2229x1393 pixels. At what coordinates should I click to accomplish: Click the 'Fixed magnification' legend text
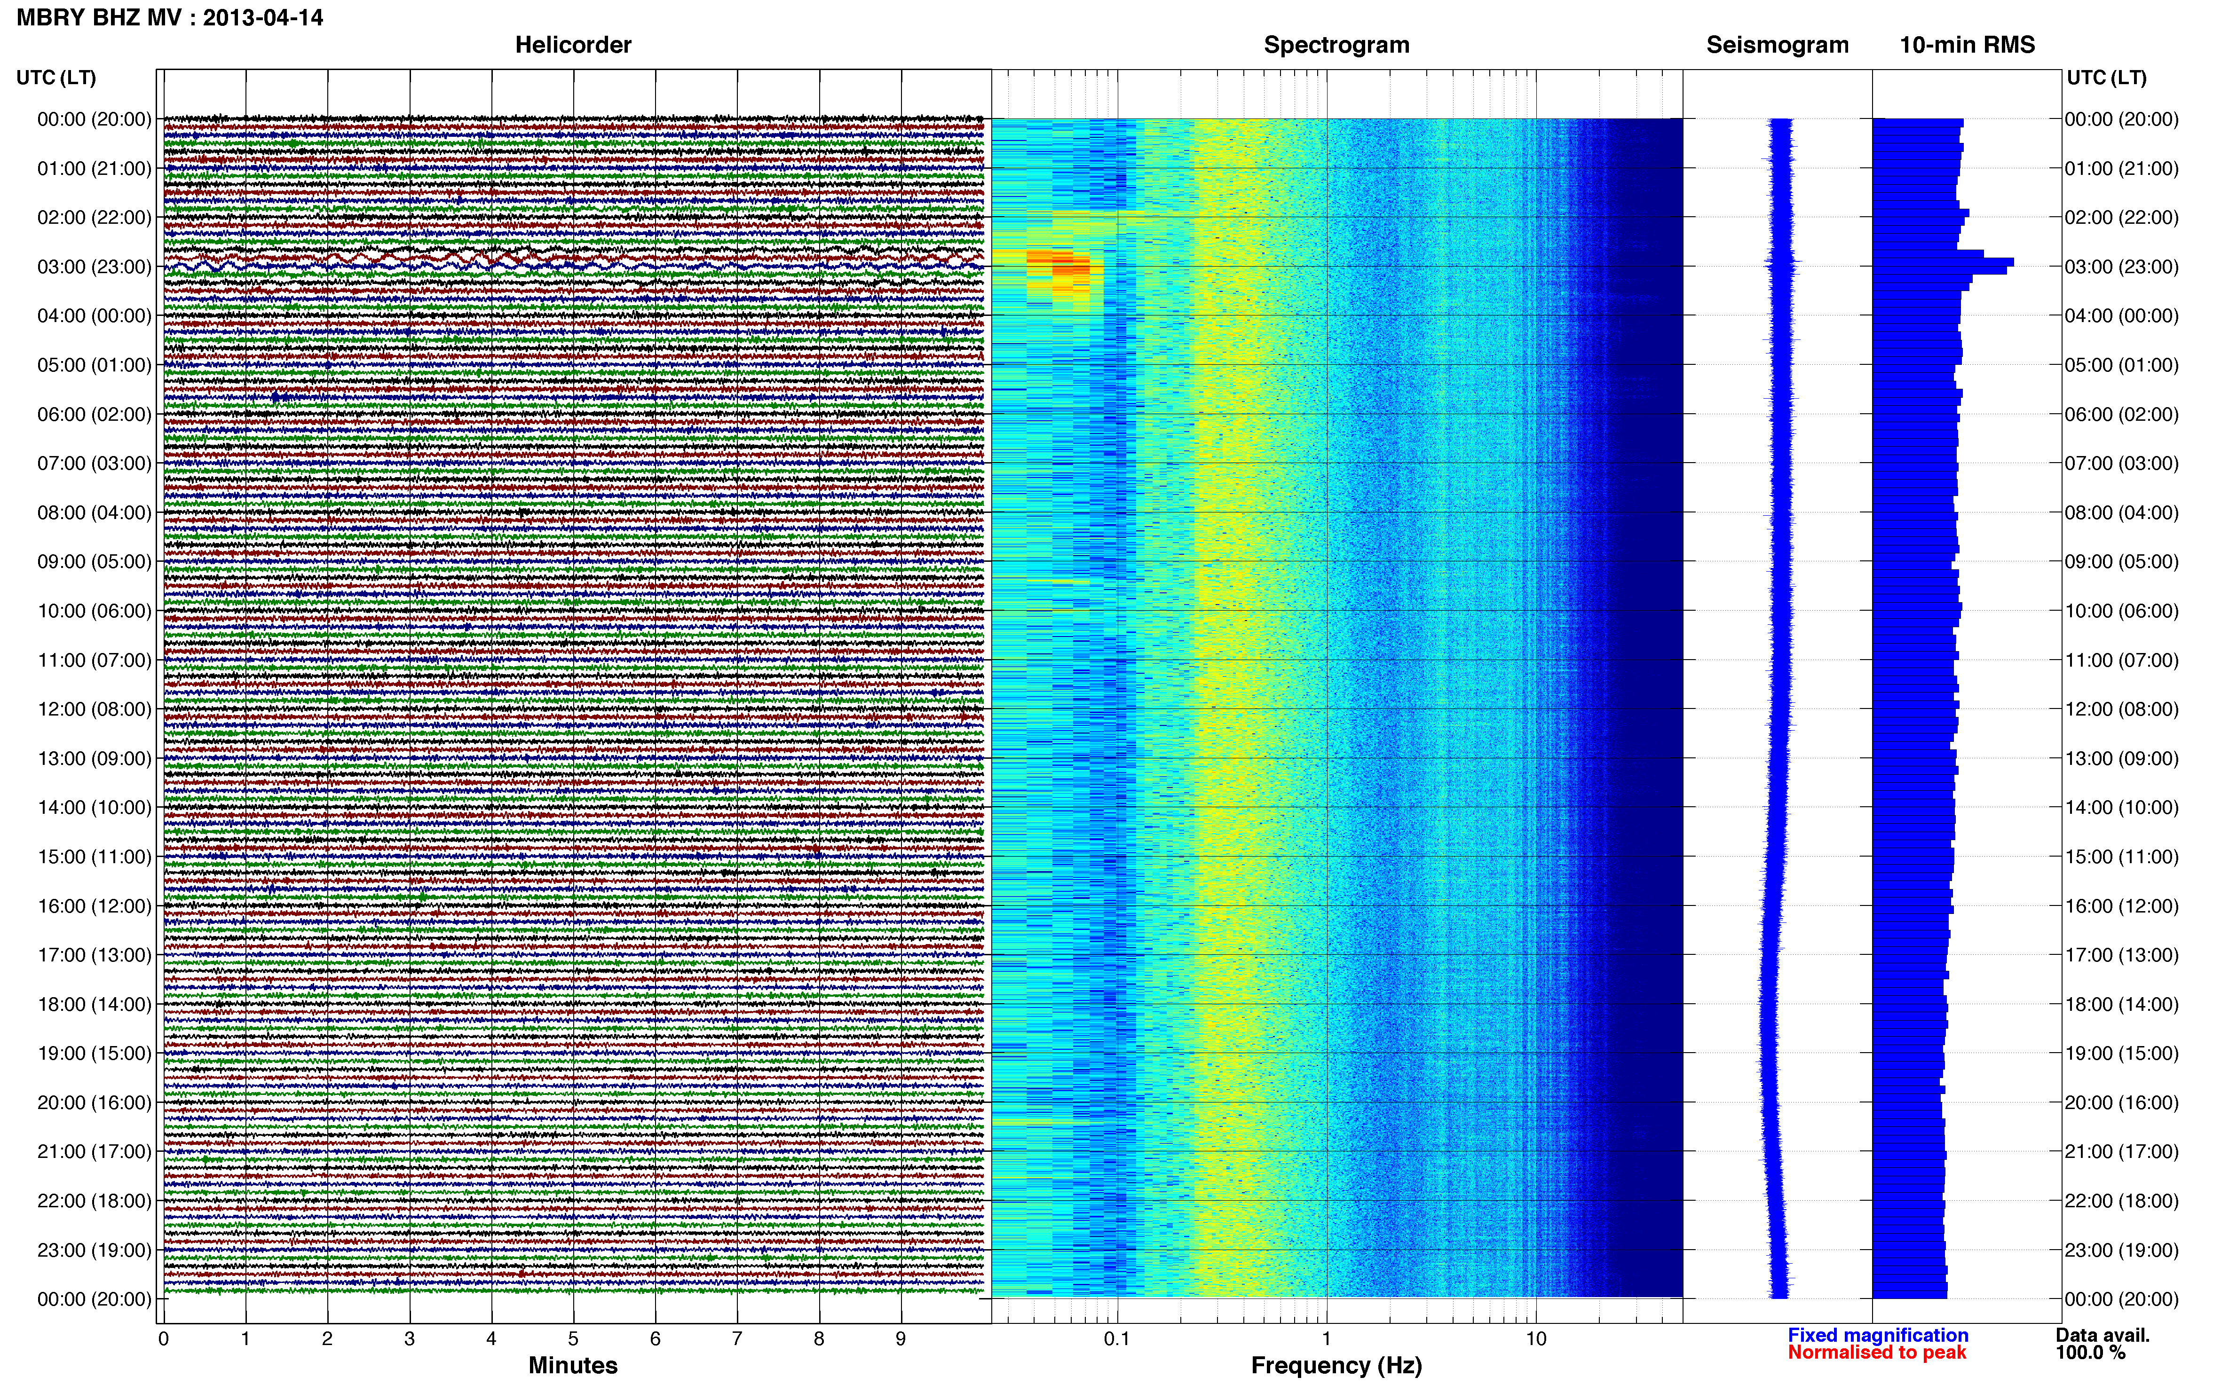[x=1878, y=1335]
